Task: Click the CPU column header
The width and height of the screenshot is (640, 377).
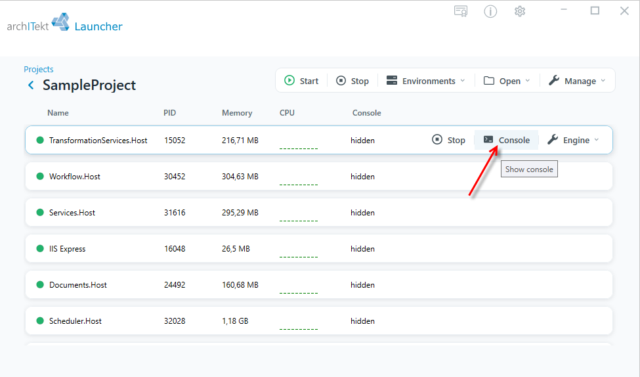Action: 287,113
